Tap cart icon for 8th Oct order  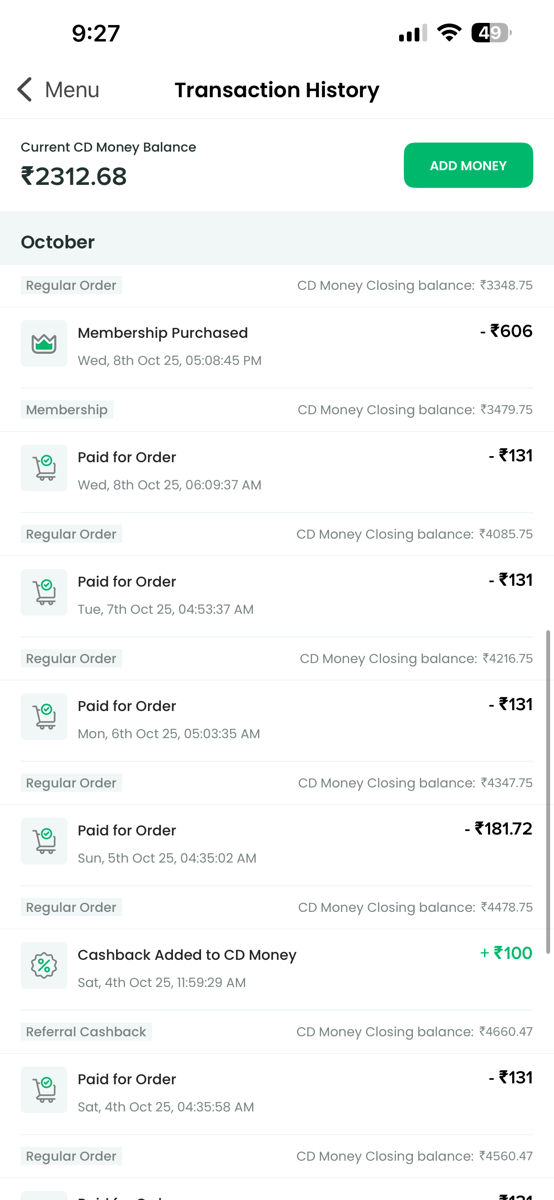point(44,468)
